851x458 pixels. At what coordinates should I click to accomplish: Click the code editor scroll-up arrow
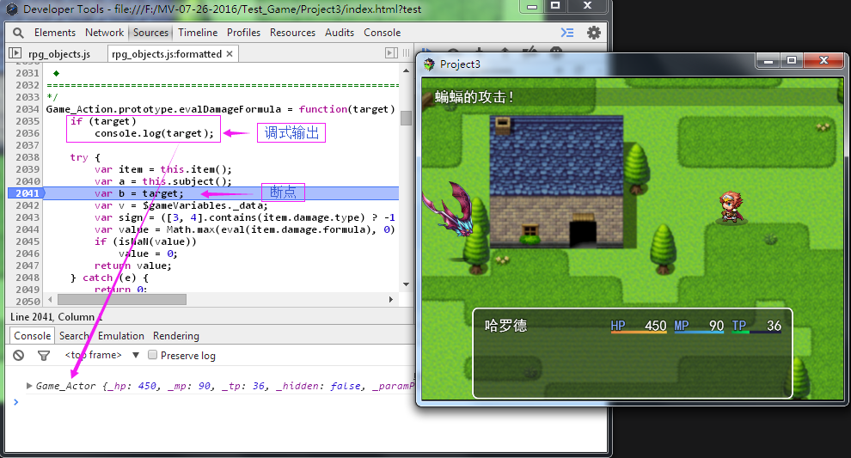point(406,70)
